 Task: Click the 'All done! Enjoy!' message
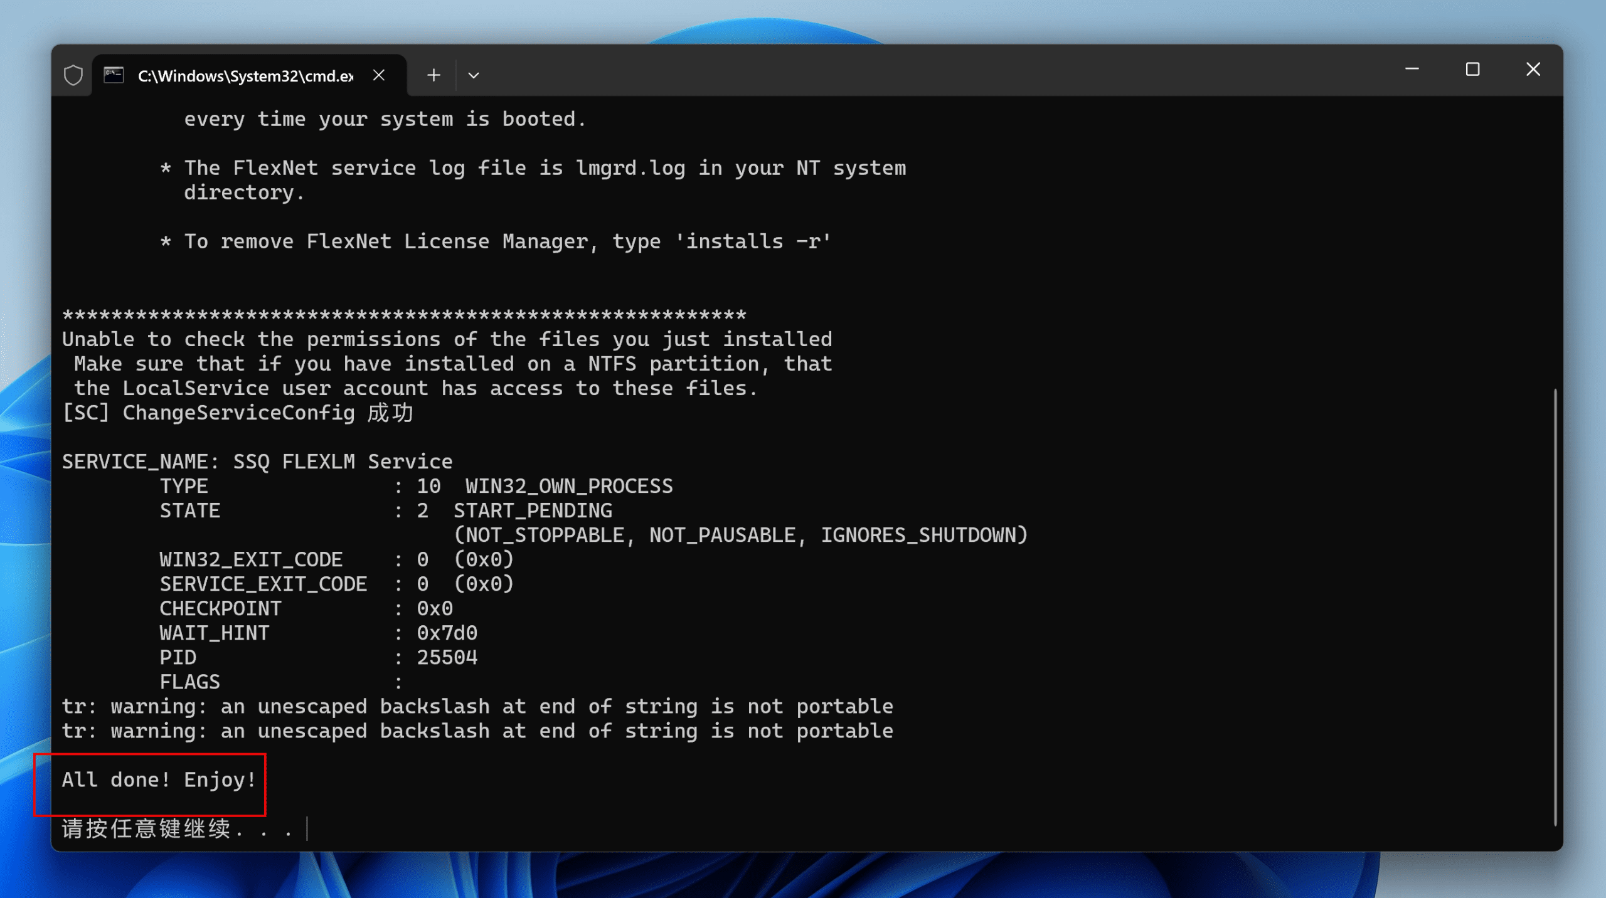(x=159, y=779)
